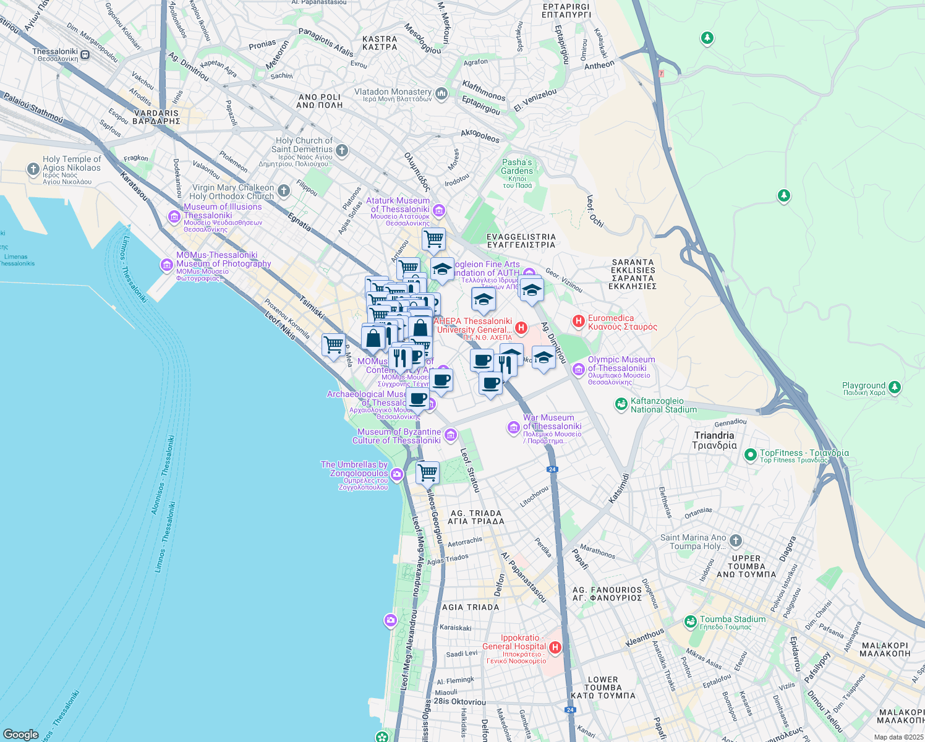Click the Toumba Stadium green icon

(691, 621)
